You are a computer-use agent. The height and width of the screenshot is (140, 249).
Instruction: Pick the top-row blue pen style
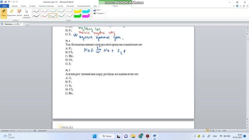click(53, 11)
